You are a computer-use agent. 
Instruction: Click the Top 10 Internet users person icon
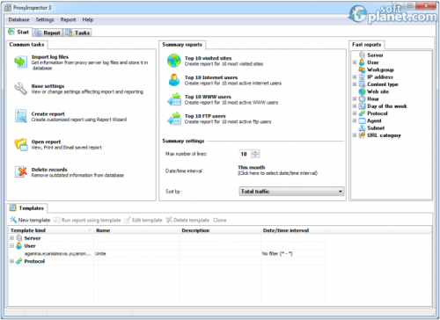point(174,80)
